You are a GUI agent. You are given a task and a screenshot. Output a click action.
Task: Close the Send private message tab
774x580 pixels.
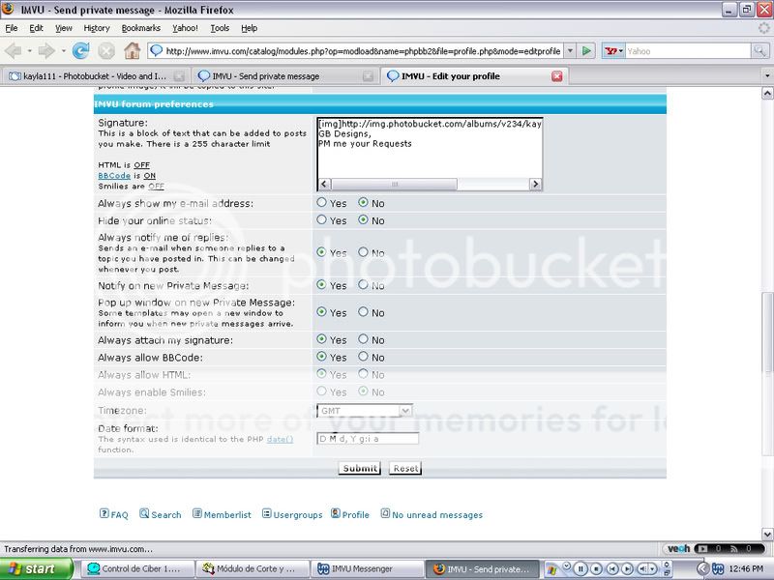[x=368, y=76]
